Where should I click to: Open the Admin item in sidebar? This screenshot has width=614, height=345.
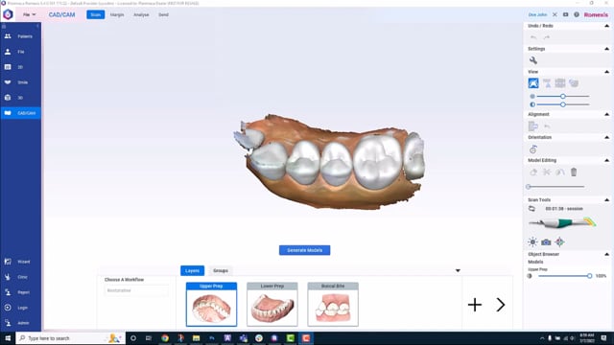[20, 323]
